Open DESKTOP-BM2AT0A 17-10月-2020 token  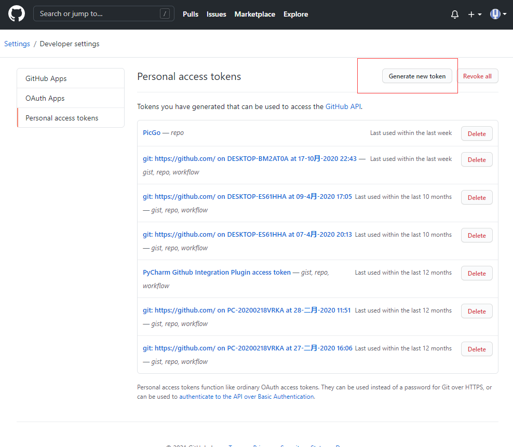tap(250, 159)
